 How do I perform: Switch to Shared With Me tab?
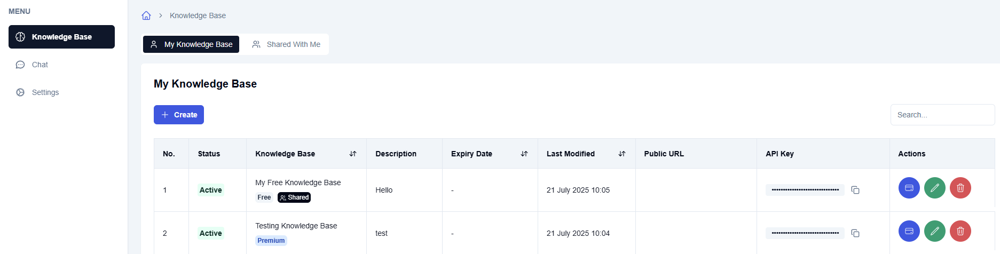coord(286,44)
